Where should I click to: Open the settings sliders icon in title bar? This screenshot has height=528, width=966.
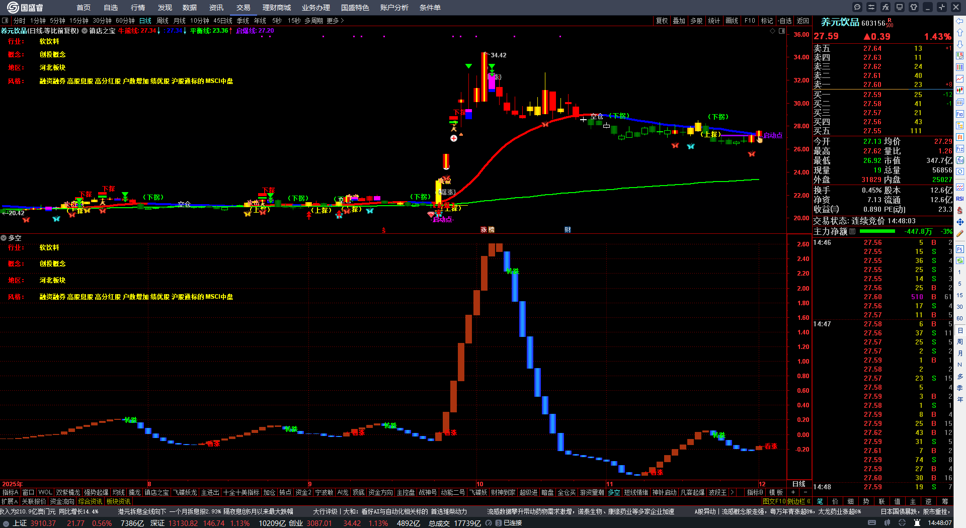pos(871,7)
